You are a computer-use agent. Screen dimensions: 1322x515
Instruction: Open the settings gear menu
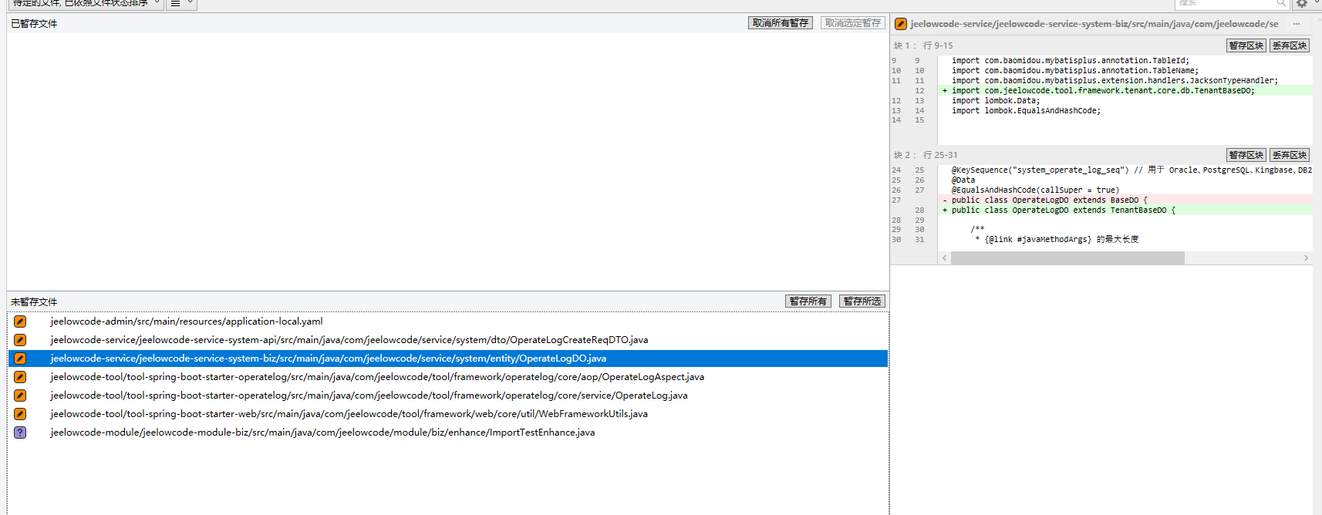[1302, 4]
